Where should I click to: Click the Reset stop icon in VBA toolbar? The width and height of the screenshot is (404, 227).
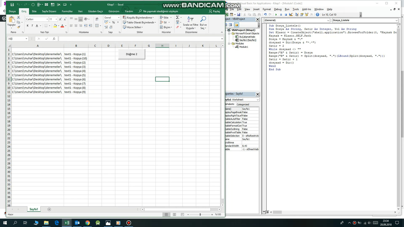click(x=286, y=15)
